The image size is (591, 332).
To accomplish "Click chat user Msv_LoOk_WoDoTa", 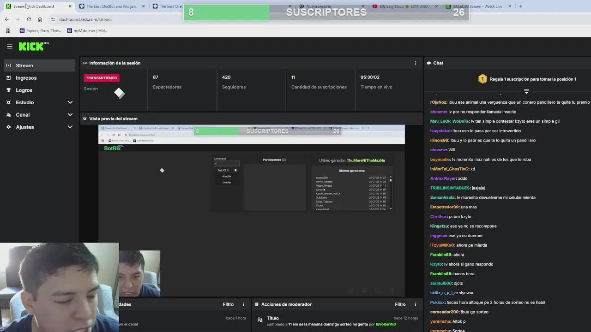I will [x=450, y=121].
